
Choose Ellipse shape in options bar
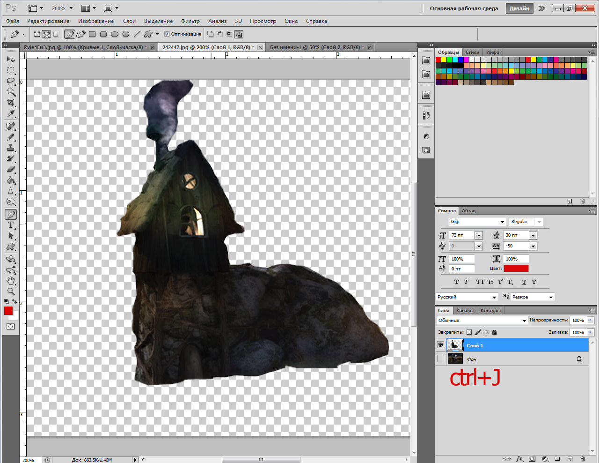click(x=115, y=34)
